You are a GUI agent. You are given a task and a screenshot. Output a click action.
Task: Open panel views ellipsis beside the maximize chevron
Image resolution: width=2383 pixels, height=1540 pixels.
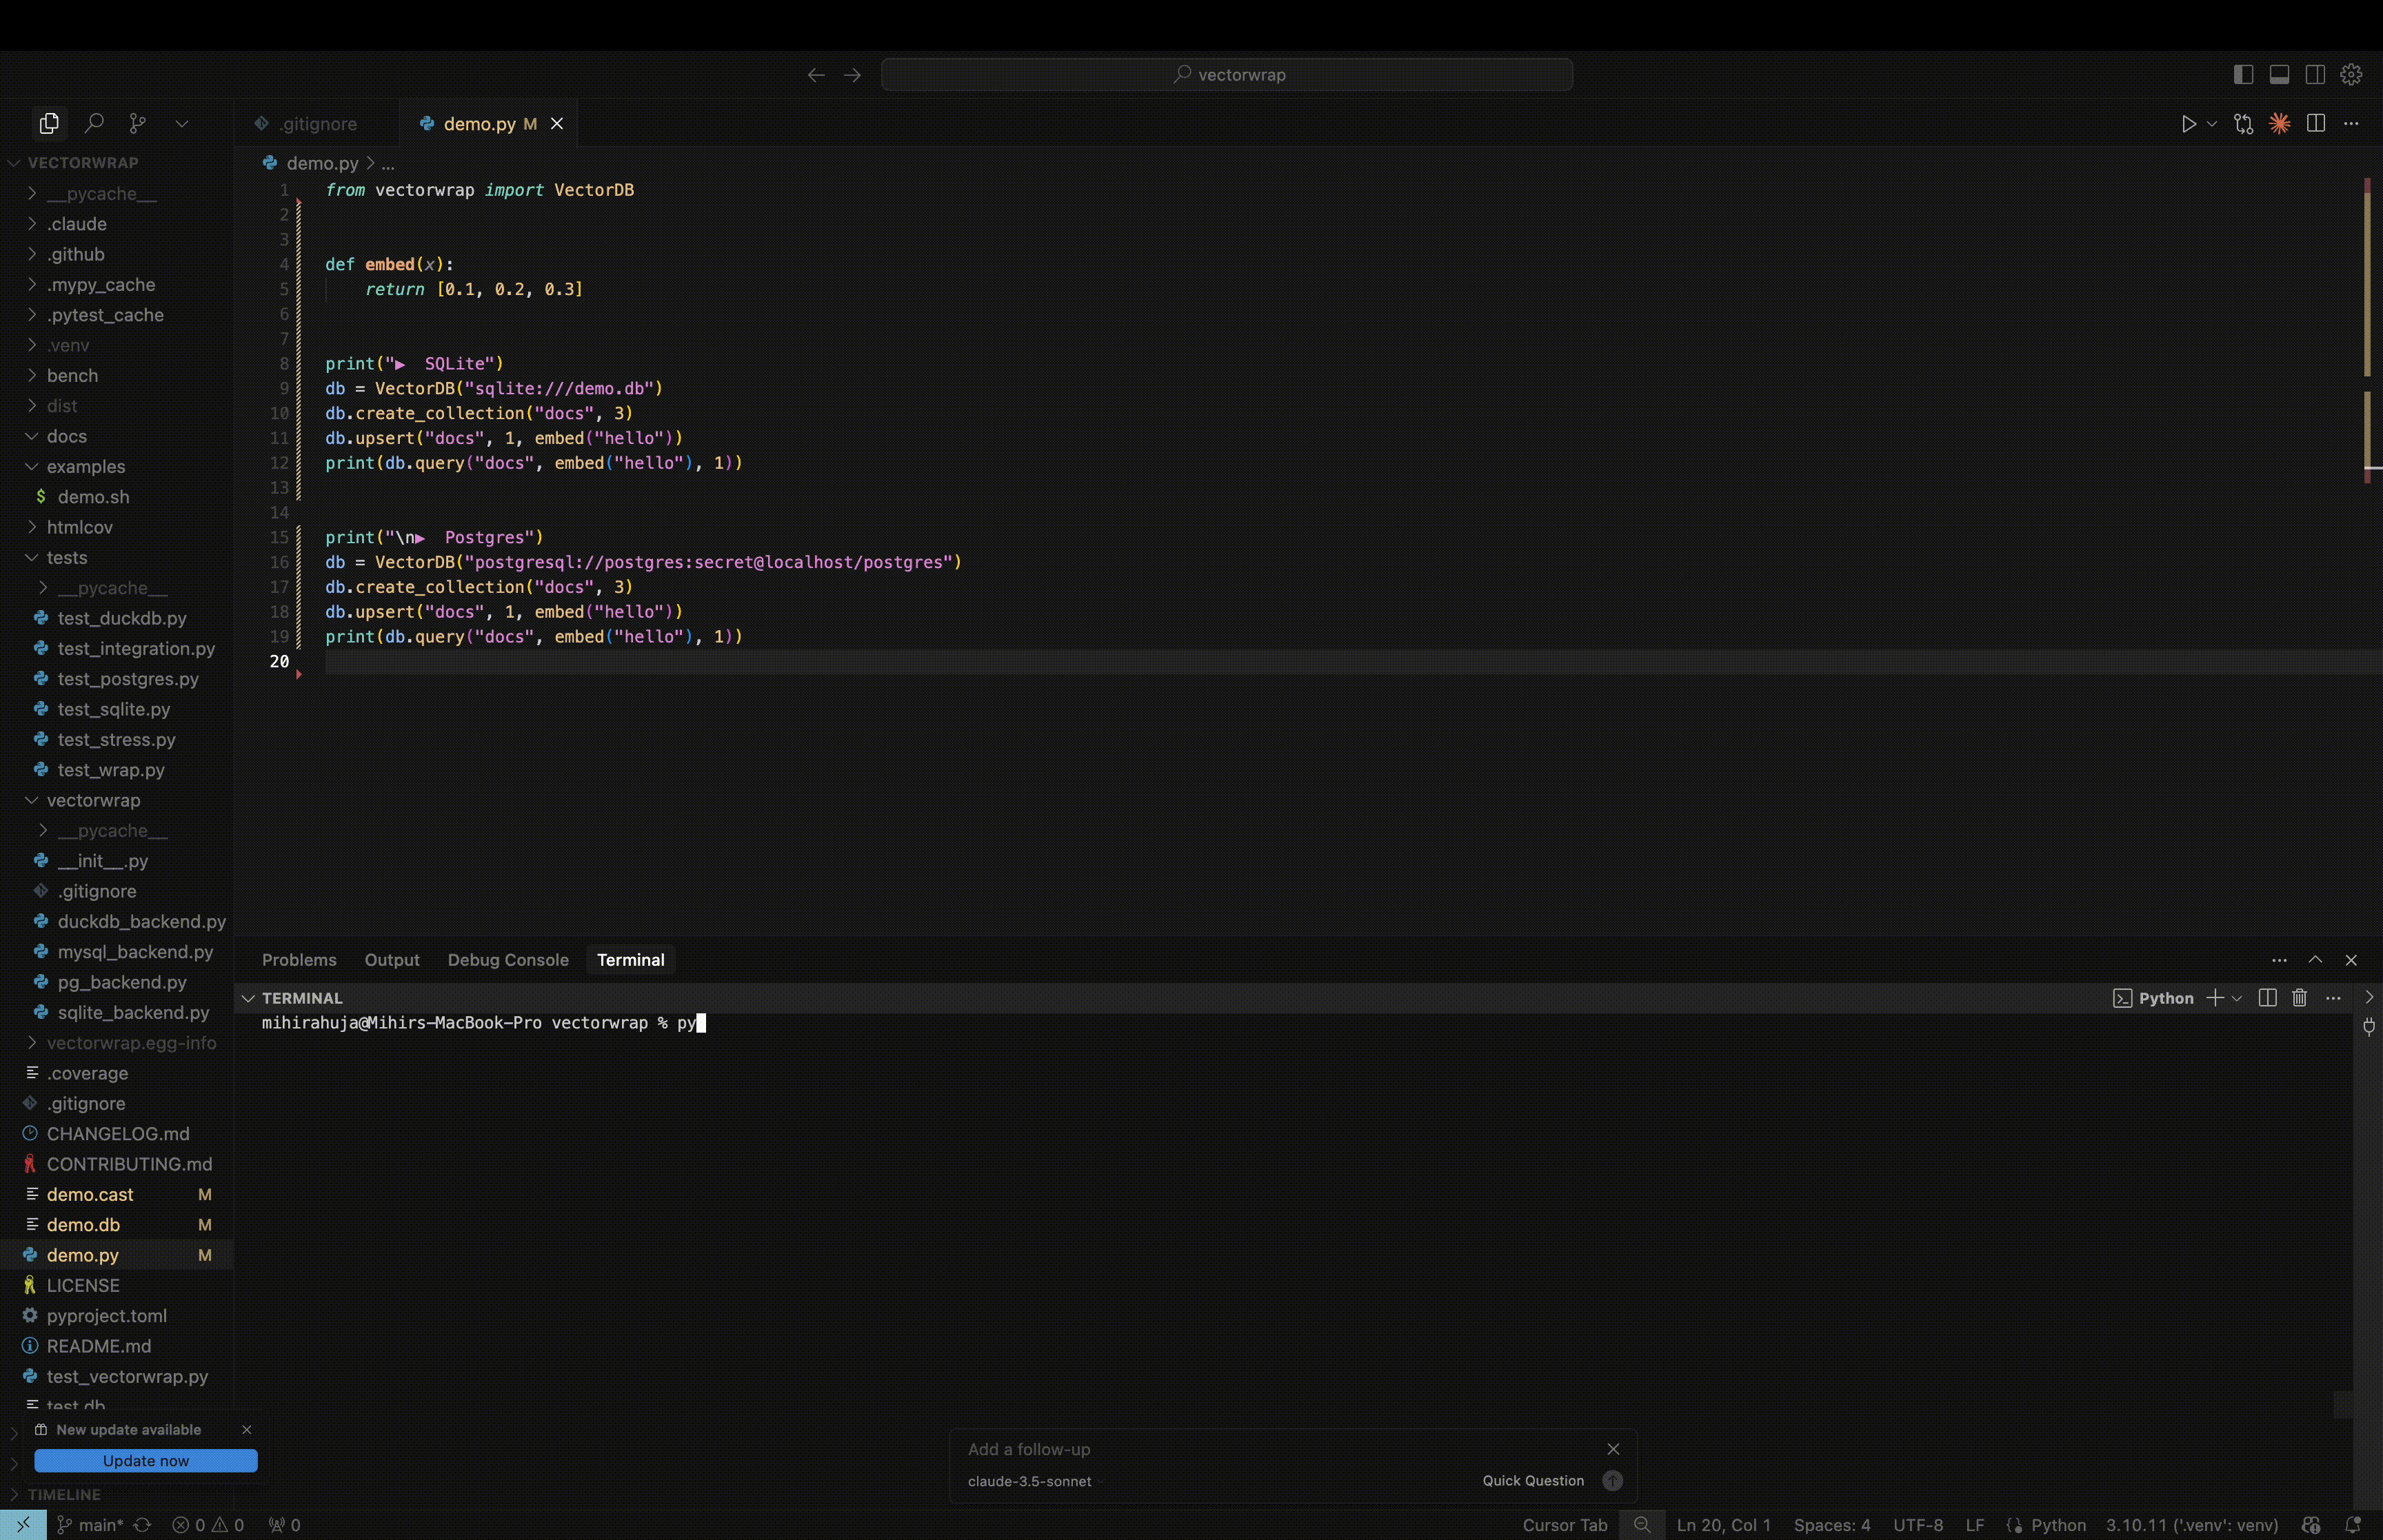pyautogui.click(x=2279, y=960)
